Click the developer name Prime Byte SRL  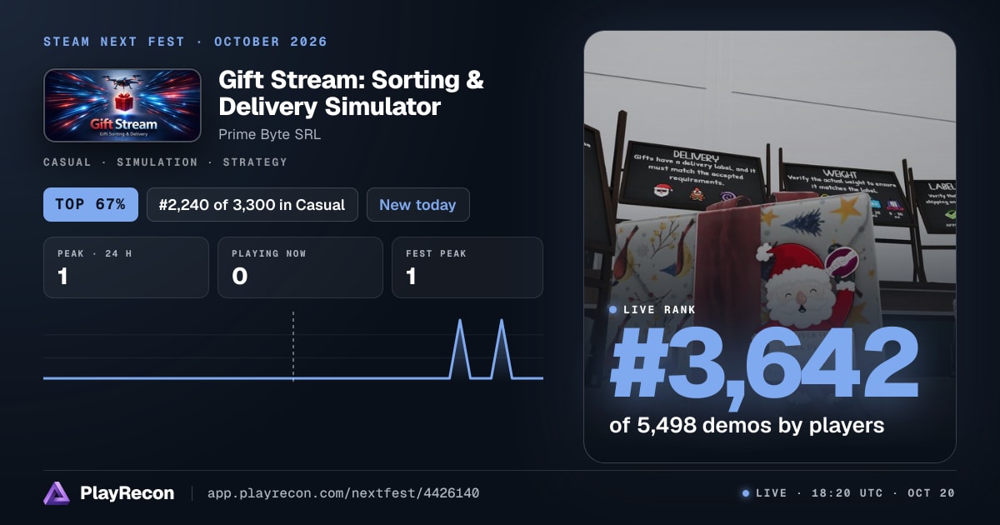pos(269,134)
